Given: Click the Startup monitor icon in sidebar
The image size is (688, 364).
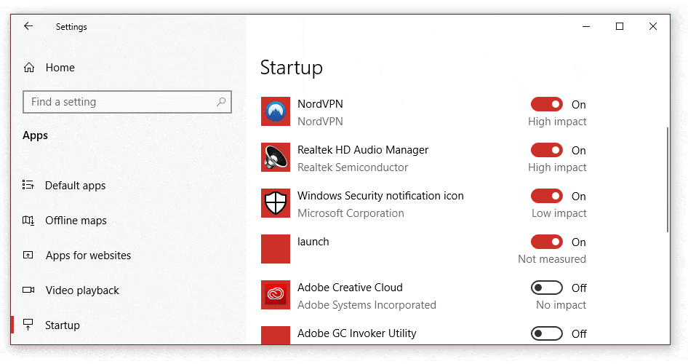Looking at the screenshot, I should click(28, 325).
